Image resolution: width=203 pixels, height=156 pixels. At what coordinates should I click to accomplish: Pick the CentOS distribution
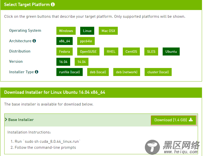pos(131,51)
